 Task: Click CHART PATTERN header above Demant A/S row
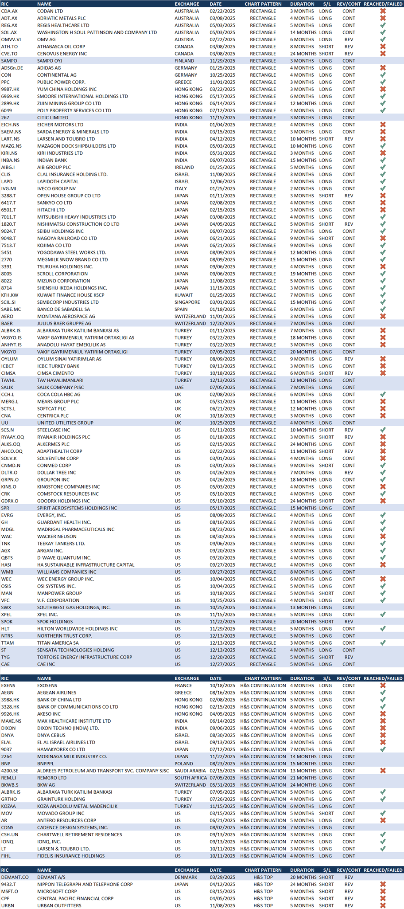click(x=263, y=870)
